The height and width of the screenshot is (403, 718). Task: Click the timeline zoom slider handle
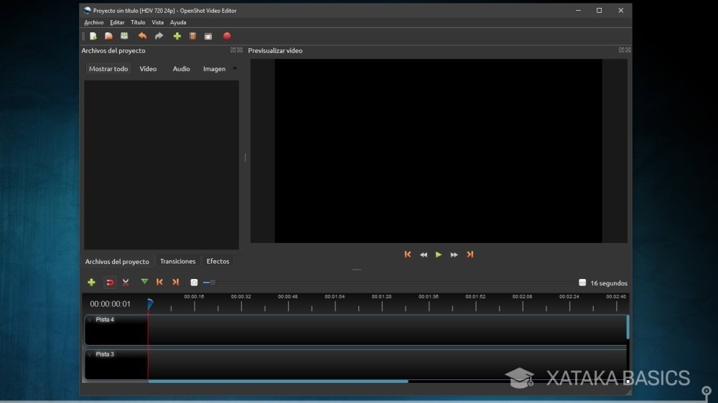213,283
